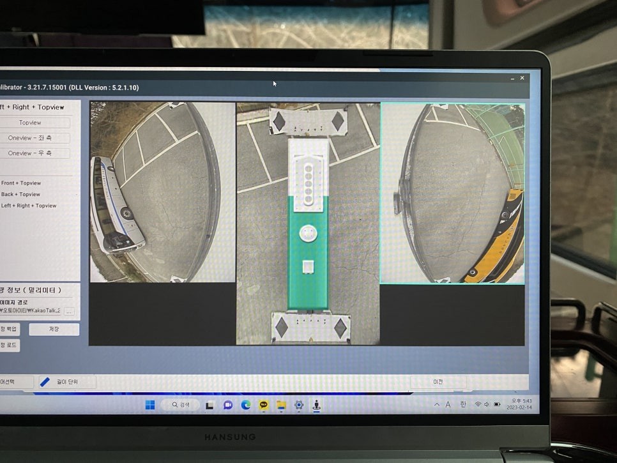Viewport: 617px width, 463px height.
Task: Click the calibrator app taskbar icon
Action: (x=316, y=405)
